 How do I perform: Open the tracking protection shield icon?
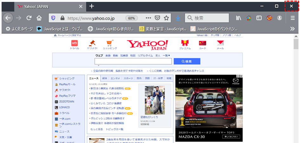(53, 18)
